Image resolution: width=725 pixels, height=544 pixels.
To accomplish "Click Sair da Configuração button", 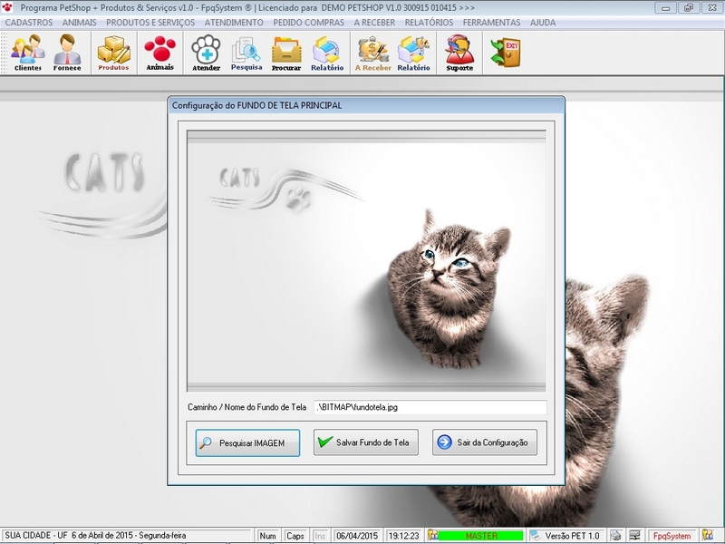I will pyautogui.click(x=485, y=442).
